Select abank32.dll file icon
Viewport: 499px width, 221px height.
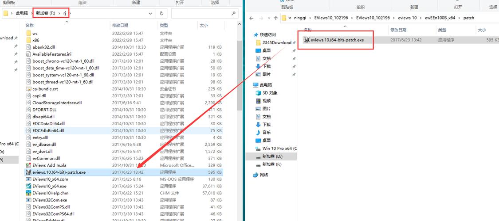28,47
